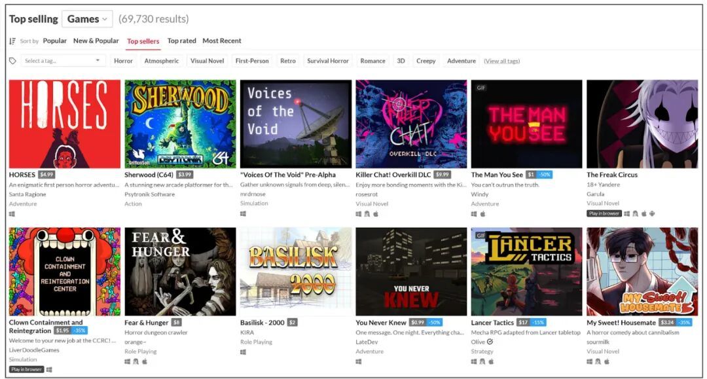This screenshot has height=379, width=707.
Task: Expand the Select a tag combo box
Action: 62,61
